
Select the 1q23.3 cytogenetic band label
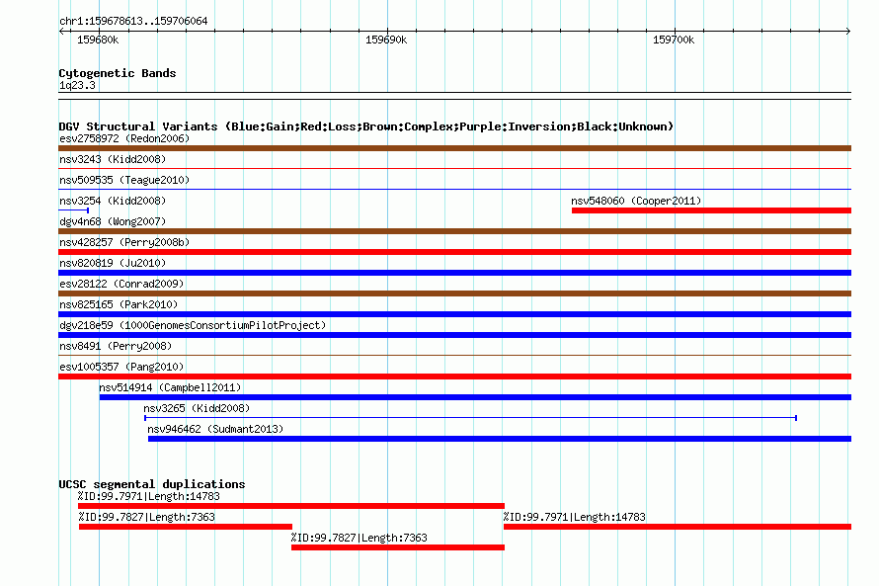[x=77, y=85]
